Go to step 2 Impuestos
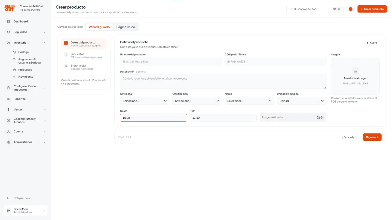 pyautogui.click(x=84, y=56)
